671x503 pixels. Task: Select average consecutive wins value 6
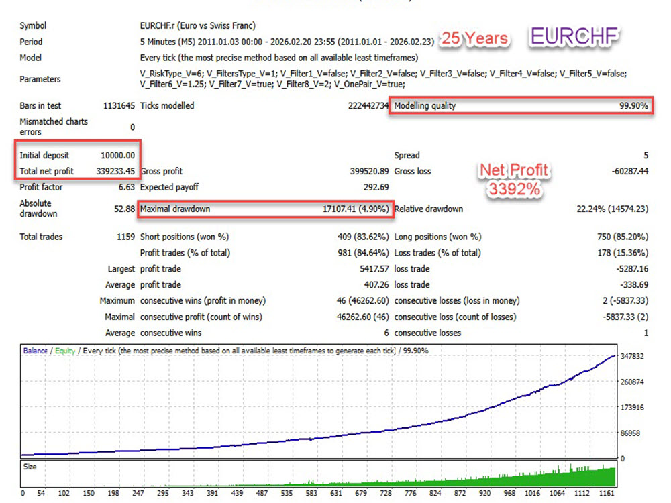click(x=386, y=333)
